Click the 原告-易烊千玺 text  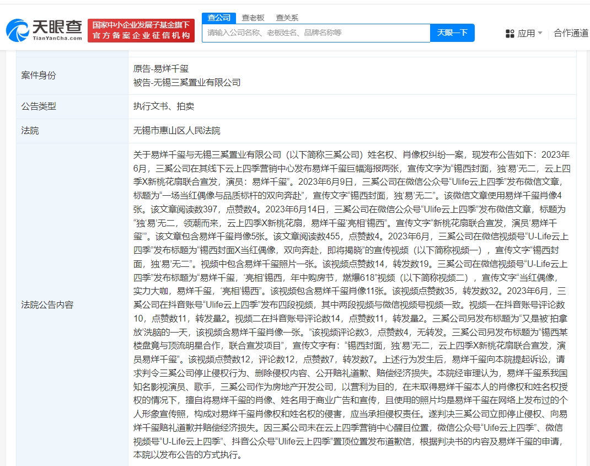pos(160,68)
